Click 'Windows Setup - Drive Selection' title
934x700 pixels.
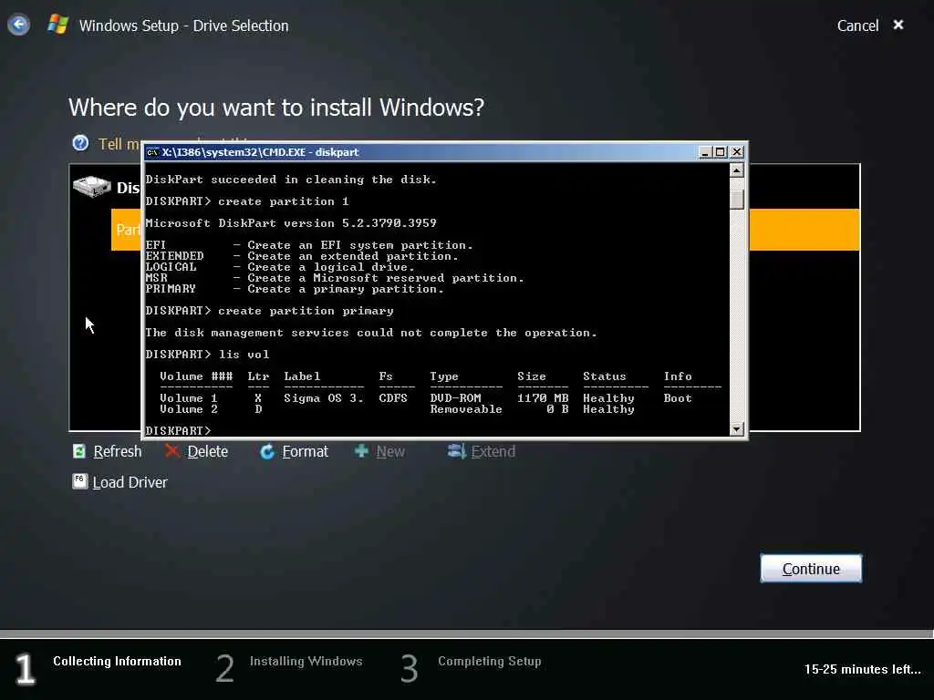183,26
